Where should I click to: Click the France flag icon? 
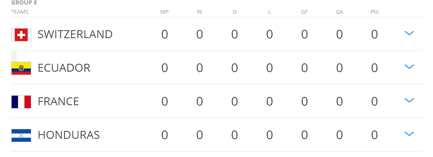(x=21, y=102)
